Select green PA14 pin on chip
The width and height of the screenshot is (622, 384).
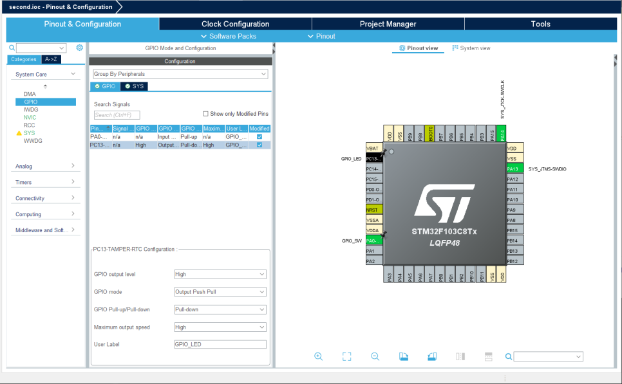(502, 134)
